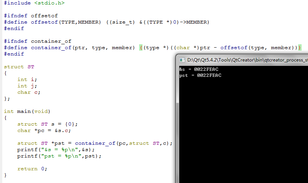Click the '#ifndef container_of' line
308x183 pixels.
pyautogui.click(x=38, y=41)
